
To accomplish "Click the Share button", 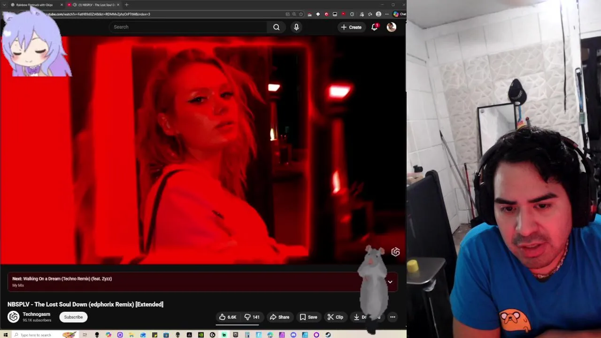I will pyautogui.click(x=279, y=317).
